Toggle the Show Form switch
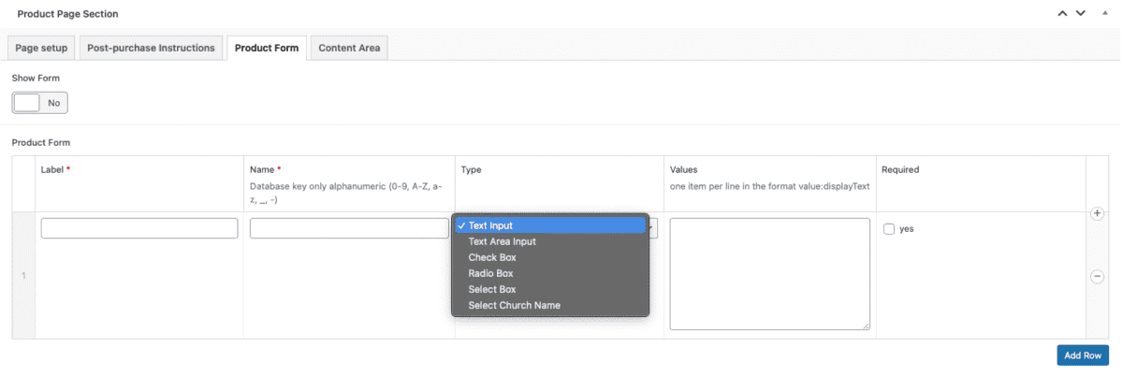1123x376 pixels. point(39,103)
